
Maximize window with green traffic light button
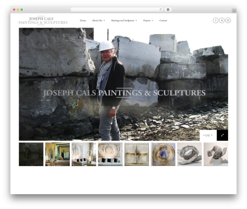22,9
